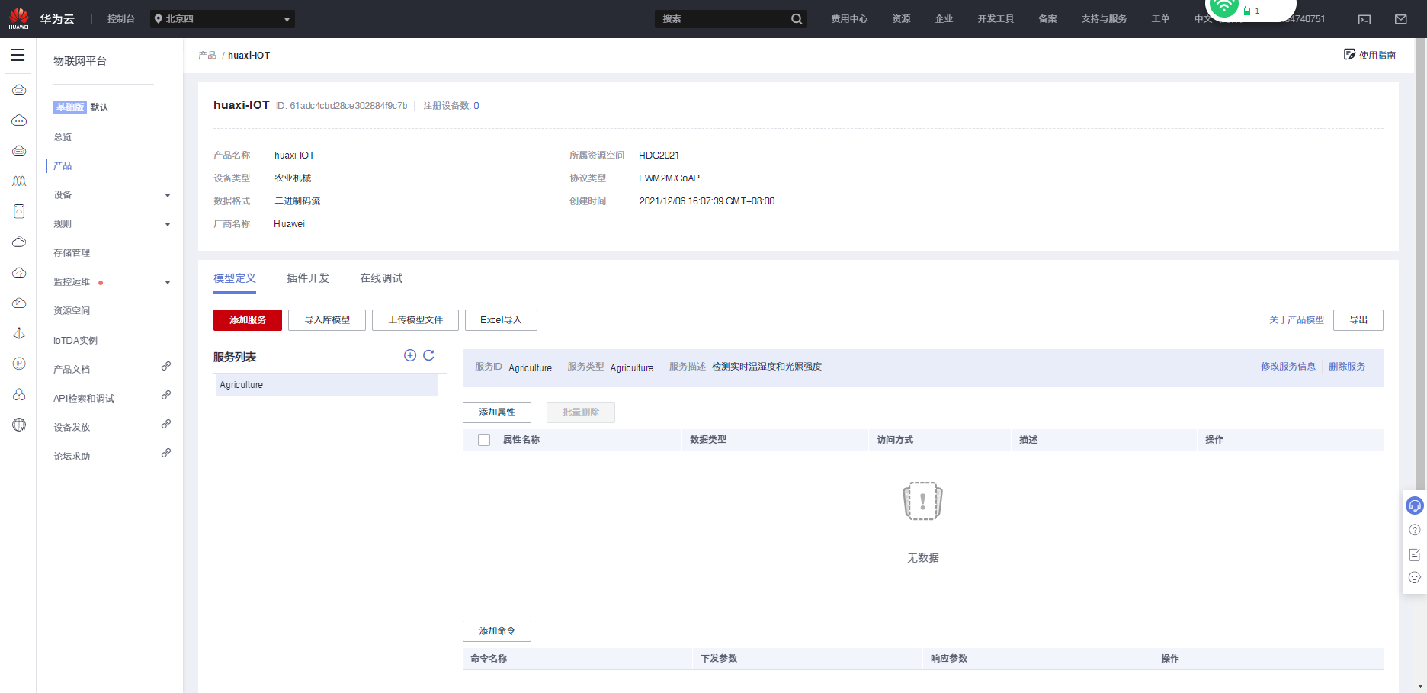Open the customer service headset icon
The image size is (1427, 693).
[x=1415, y=505]
